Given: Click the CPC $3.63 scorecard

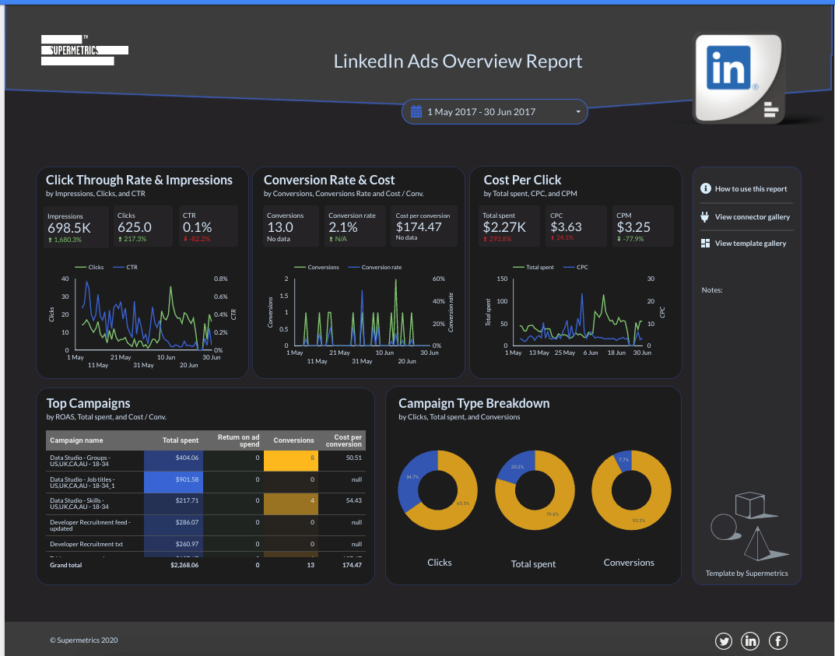Looking at the screenshot, I should click(576, 226).
